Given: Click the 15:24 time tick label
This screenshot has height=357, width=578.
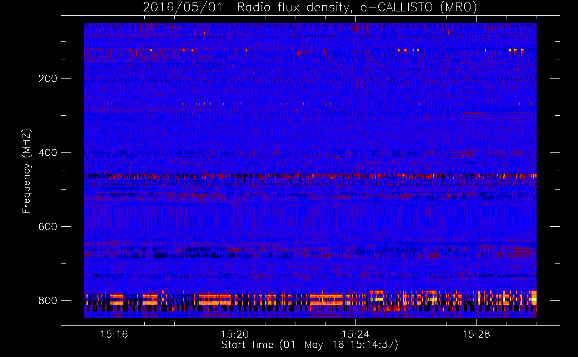Looking at the screenshot, I should 355,334.
